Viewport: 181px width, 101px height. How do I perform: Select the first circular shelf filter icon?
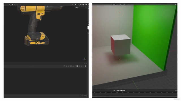(x=67, y=66)
